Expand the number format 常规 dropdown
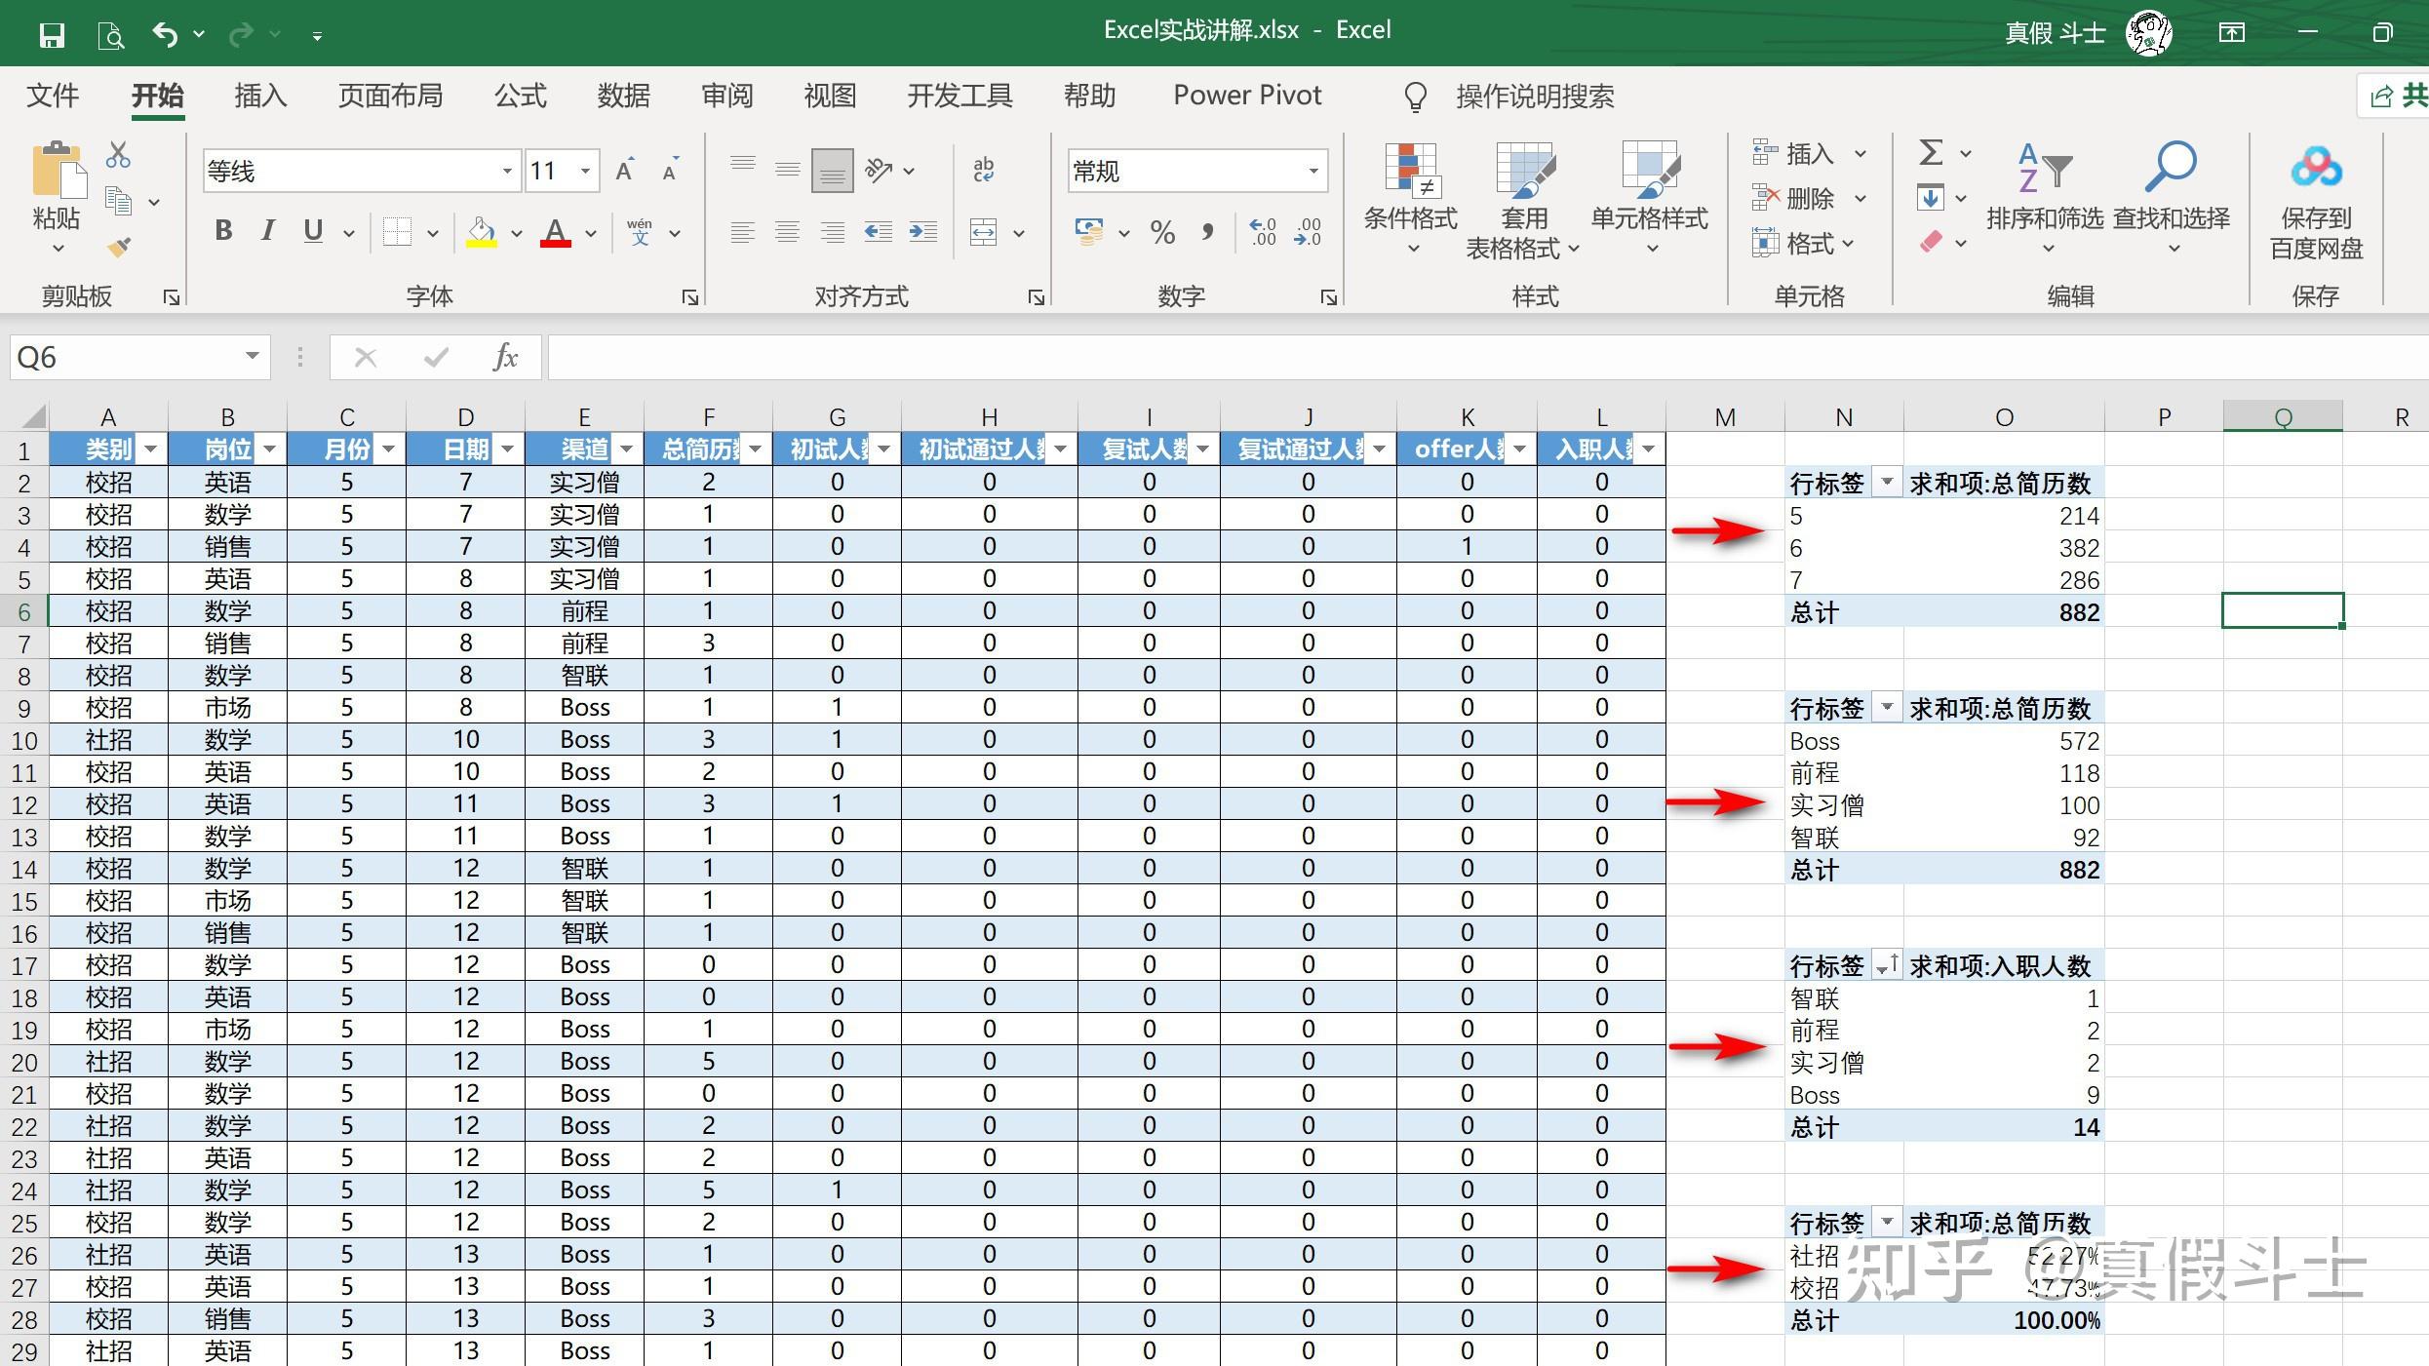2429x1366 pixels. tap(1312, 172)
